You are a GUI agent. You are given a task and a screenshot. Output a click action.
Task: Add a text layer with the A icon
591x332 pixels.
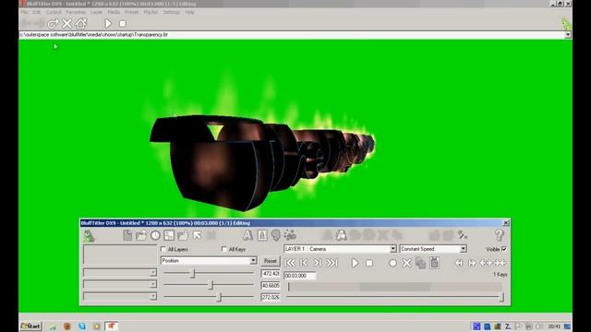[x=247, y=235]
